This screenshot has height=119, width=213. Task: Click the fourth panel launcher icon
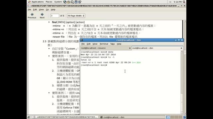point(76,2)
